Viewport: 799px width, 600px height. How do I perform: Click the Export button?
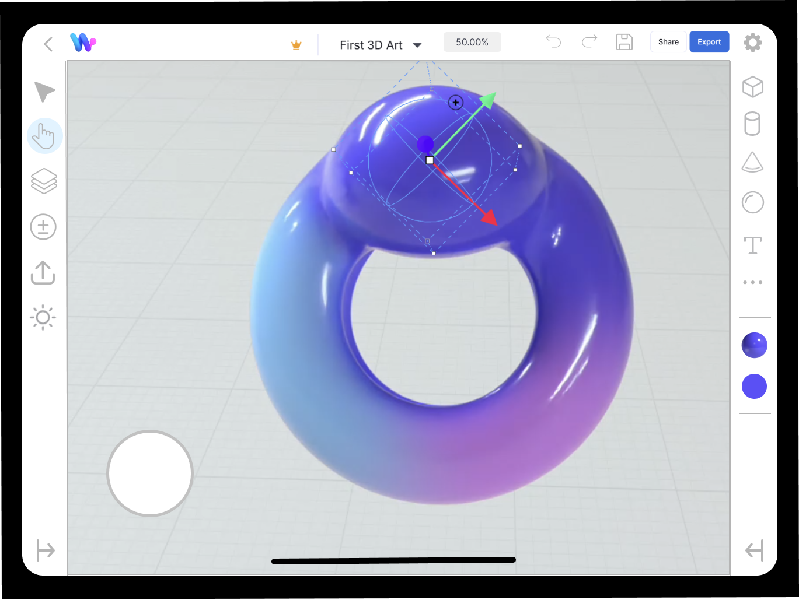[709, 41]
